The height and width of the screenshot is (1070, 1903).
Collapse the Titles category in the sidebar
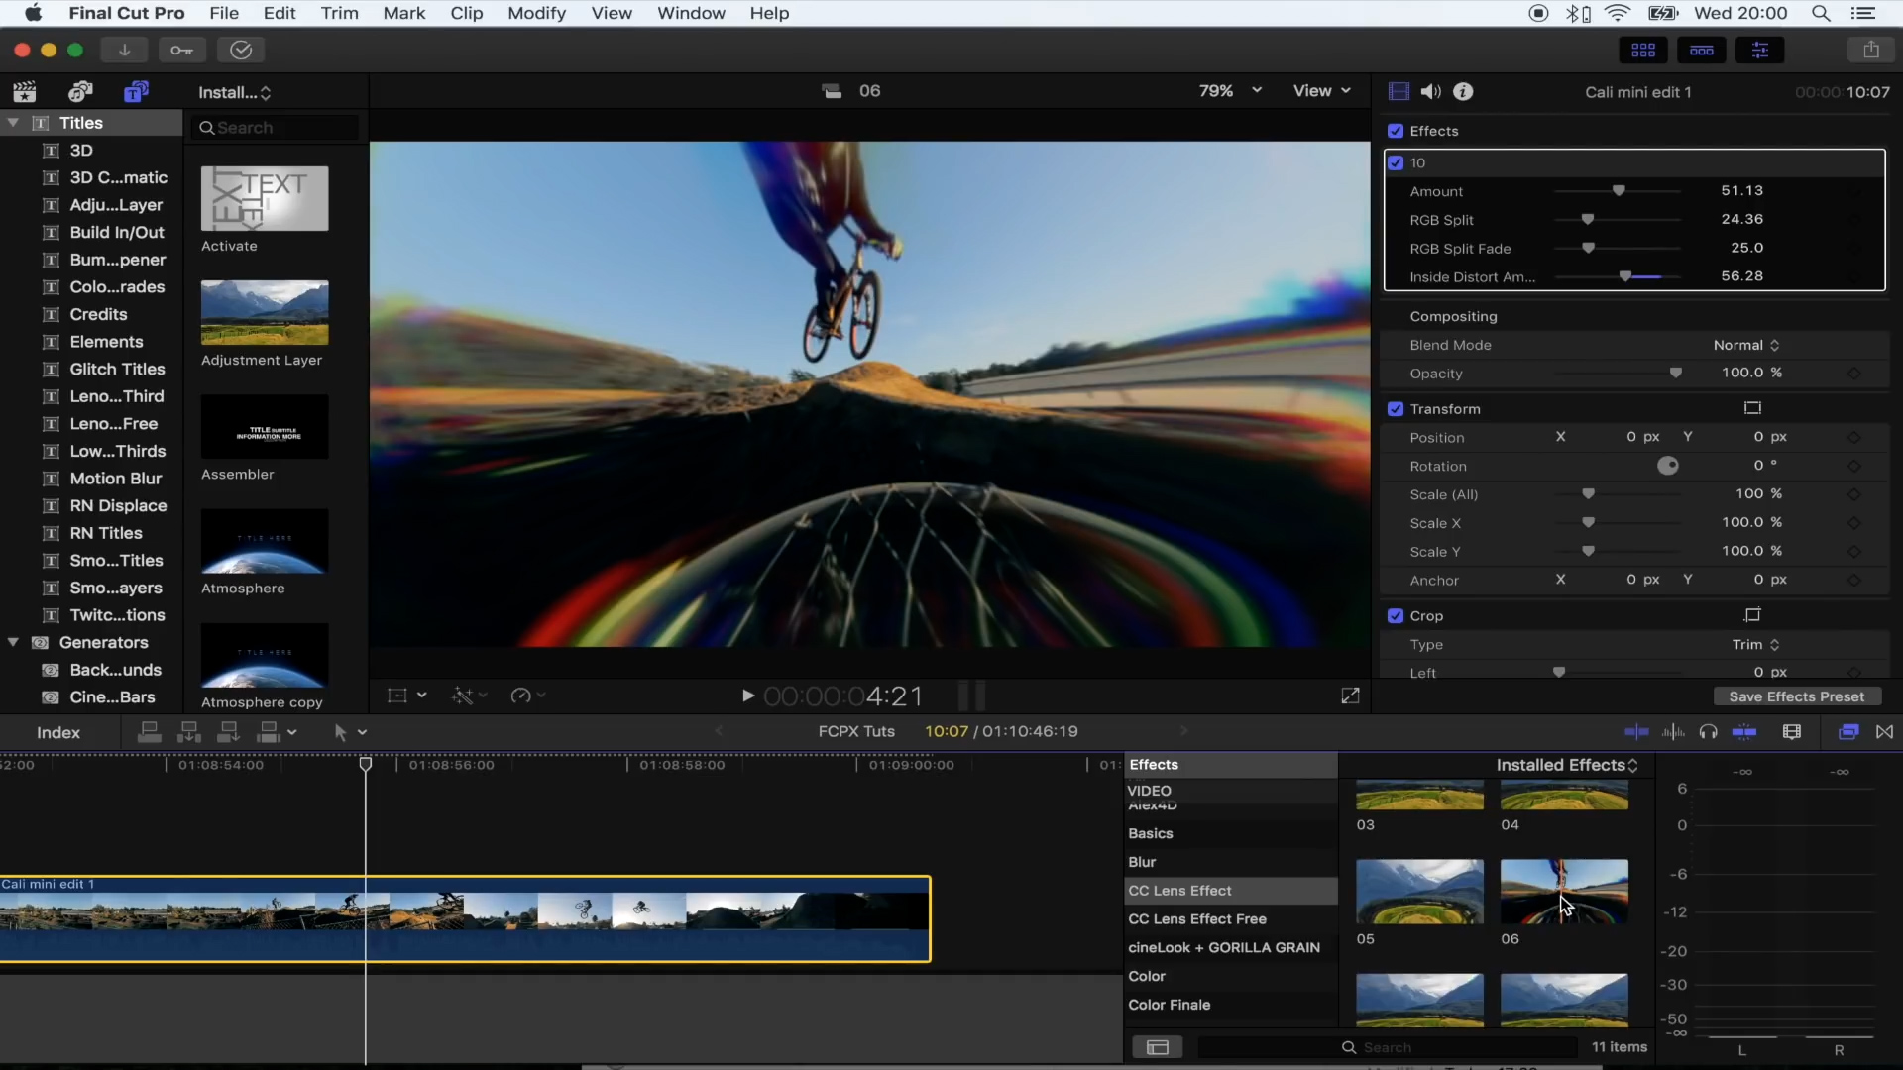13,123
